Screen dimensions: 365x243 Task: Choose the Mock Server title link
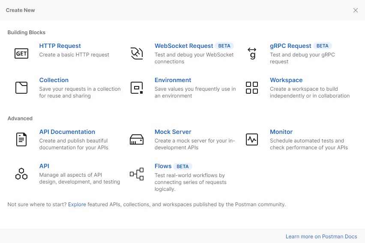[x=173, y=132]
